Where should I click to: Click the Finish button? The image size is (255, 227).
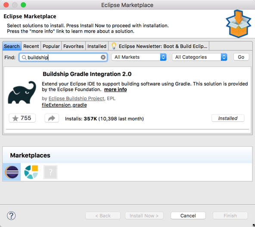230,216
